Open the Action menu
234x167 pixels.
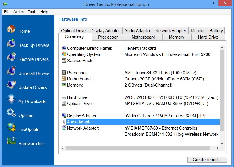pos(18,12)
